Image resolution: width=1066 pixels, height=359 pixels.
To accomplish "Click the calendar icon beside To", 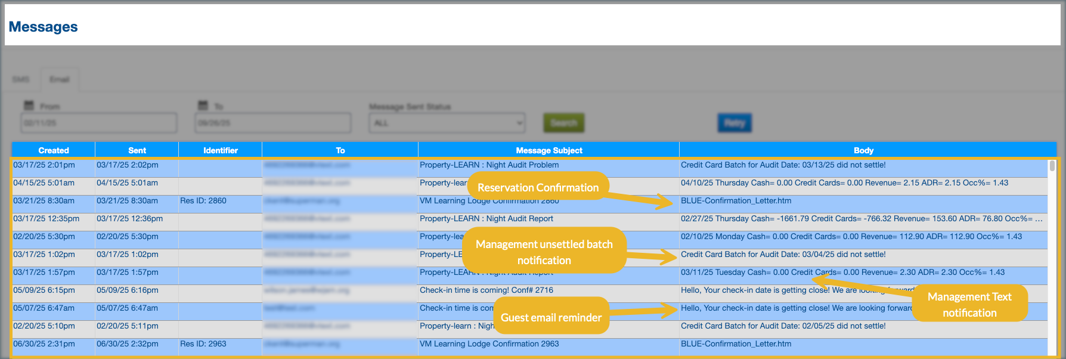I will tap(203, 106).
